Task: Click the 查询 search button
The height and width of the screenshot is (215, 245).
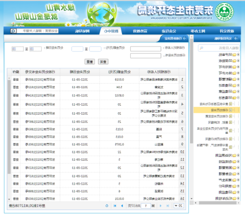Action: [x=103, y=62]
